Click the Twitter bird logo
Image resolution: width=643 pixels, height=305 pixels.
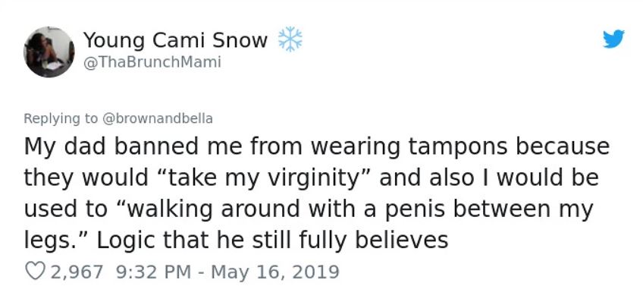click(x=613, y=40)
